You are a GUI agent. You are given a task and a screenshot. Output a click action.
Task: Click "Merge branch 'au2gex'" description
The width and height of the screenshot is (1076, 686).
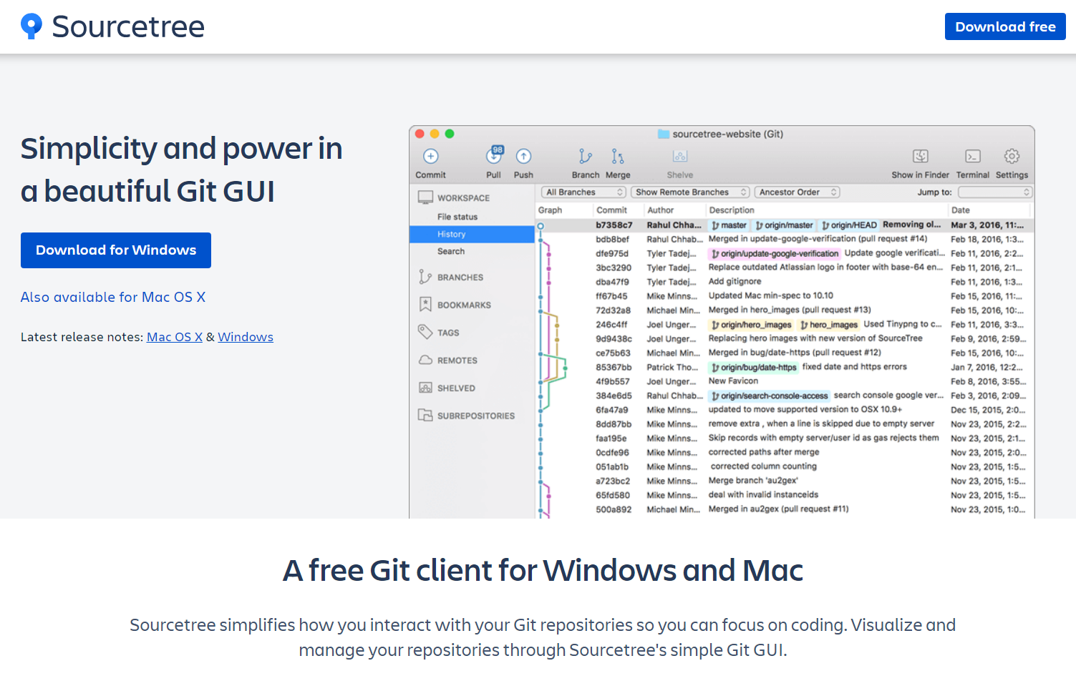[753, 481]
